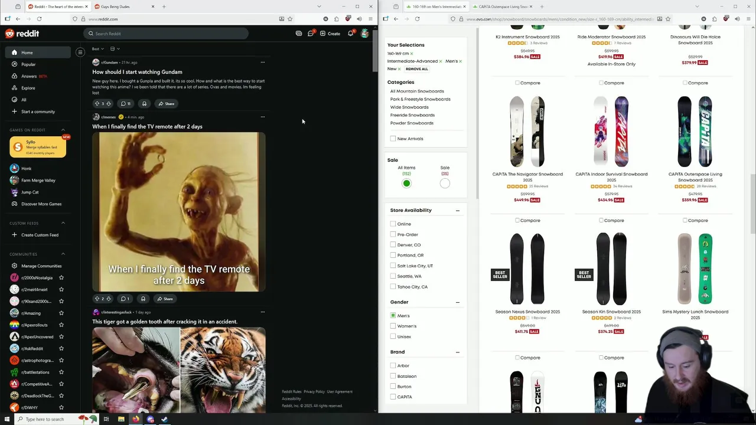Share the Gundam post
The width and height of the screenshot is (756, 425).
pyautogui.click(x=166, y=104)
